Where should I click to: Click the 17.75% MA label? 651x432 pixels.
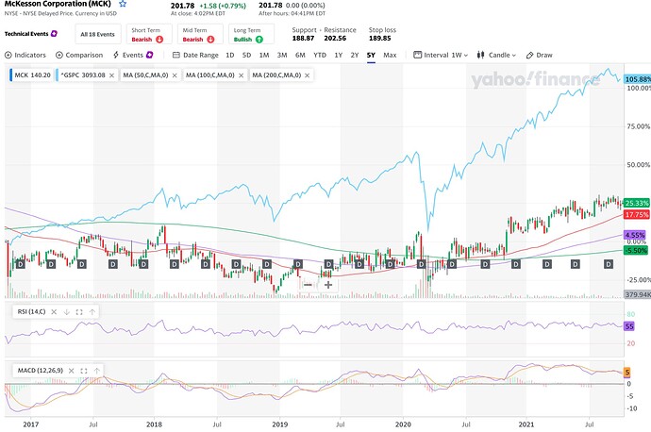[637, 214]
